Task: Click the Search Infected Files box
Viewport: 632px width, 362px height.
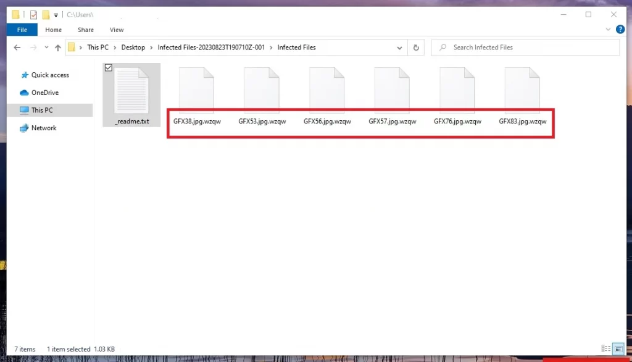Action: pyautogui.click(x=525, y=47)
